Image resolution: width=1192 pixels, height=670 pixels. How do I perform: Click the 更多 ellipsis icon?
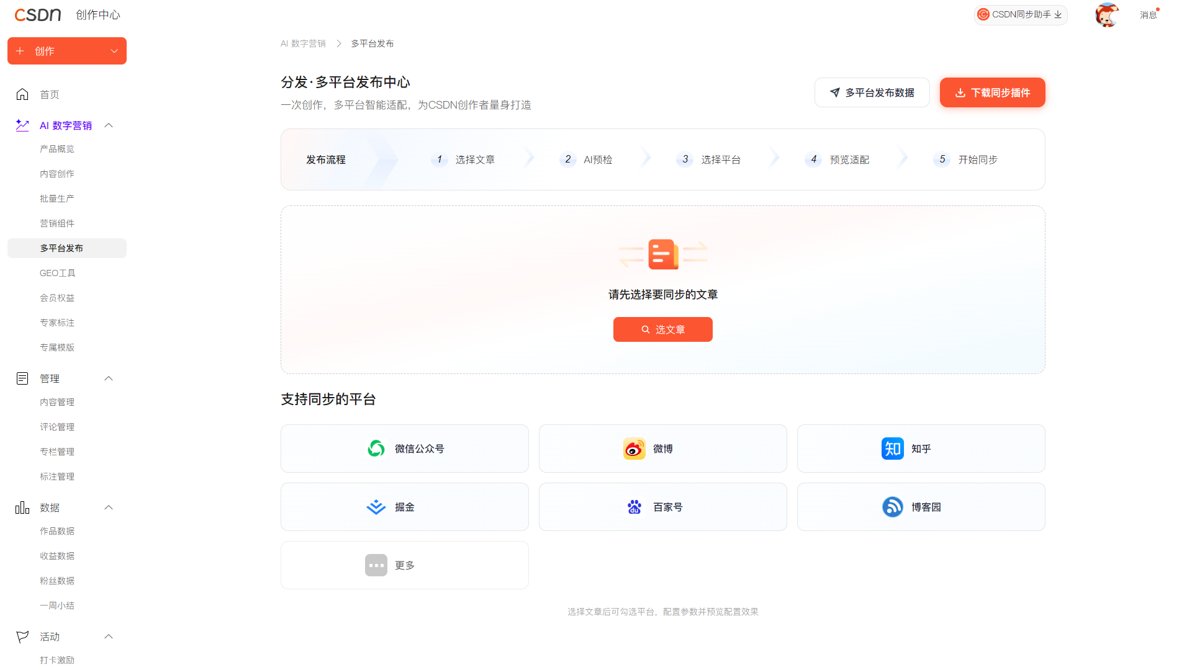pyautogui.click(x=376, y=565)
